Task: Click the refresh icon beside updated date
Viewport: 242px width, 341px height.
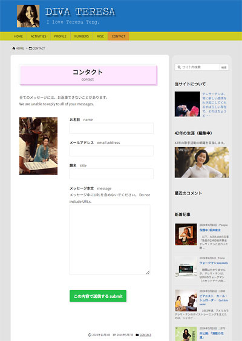Action: point(114,335)
